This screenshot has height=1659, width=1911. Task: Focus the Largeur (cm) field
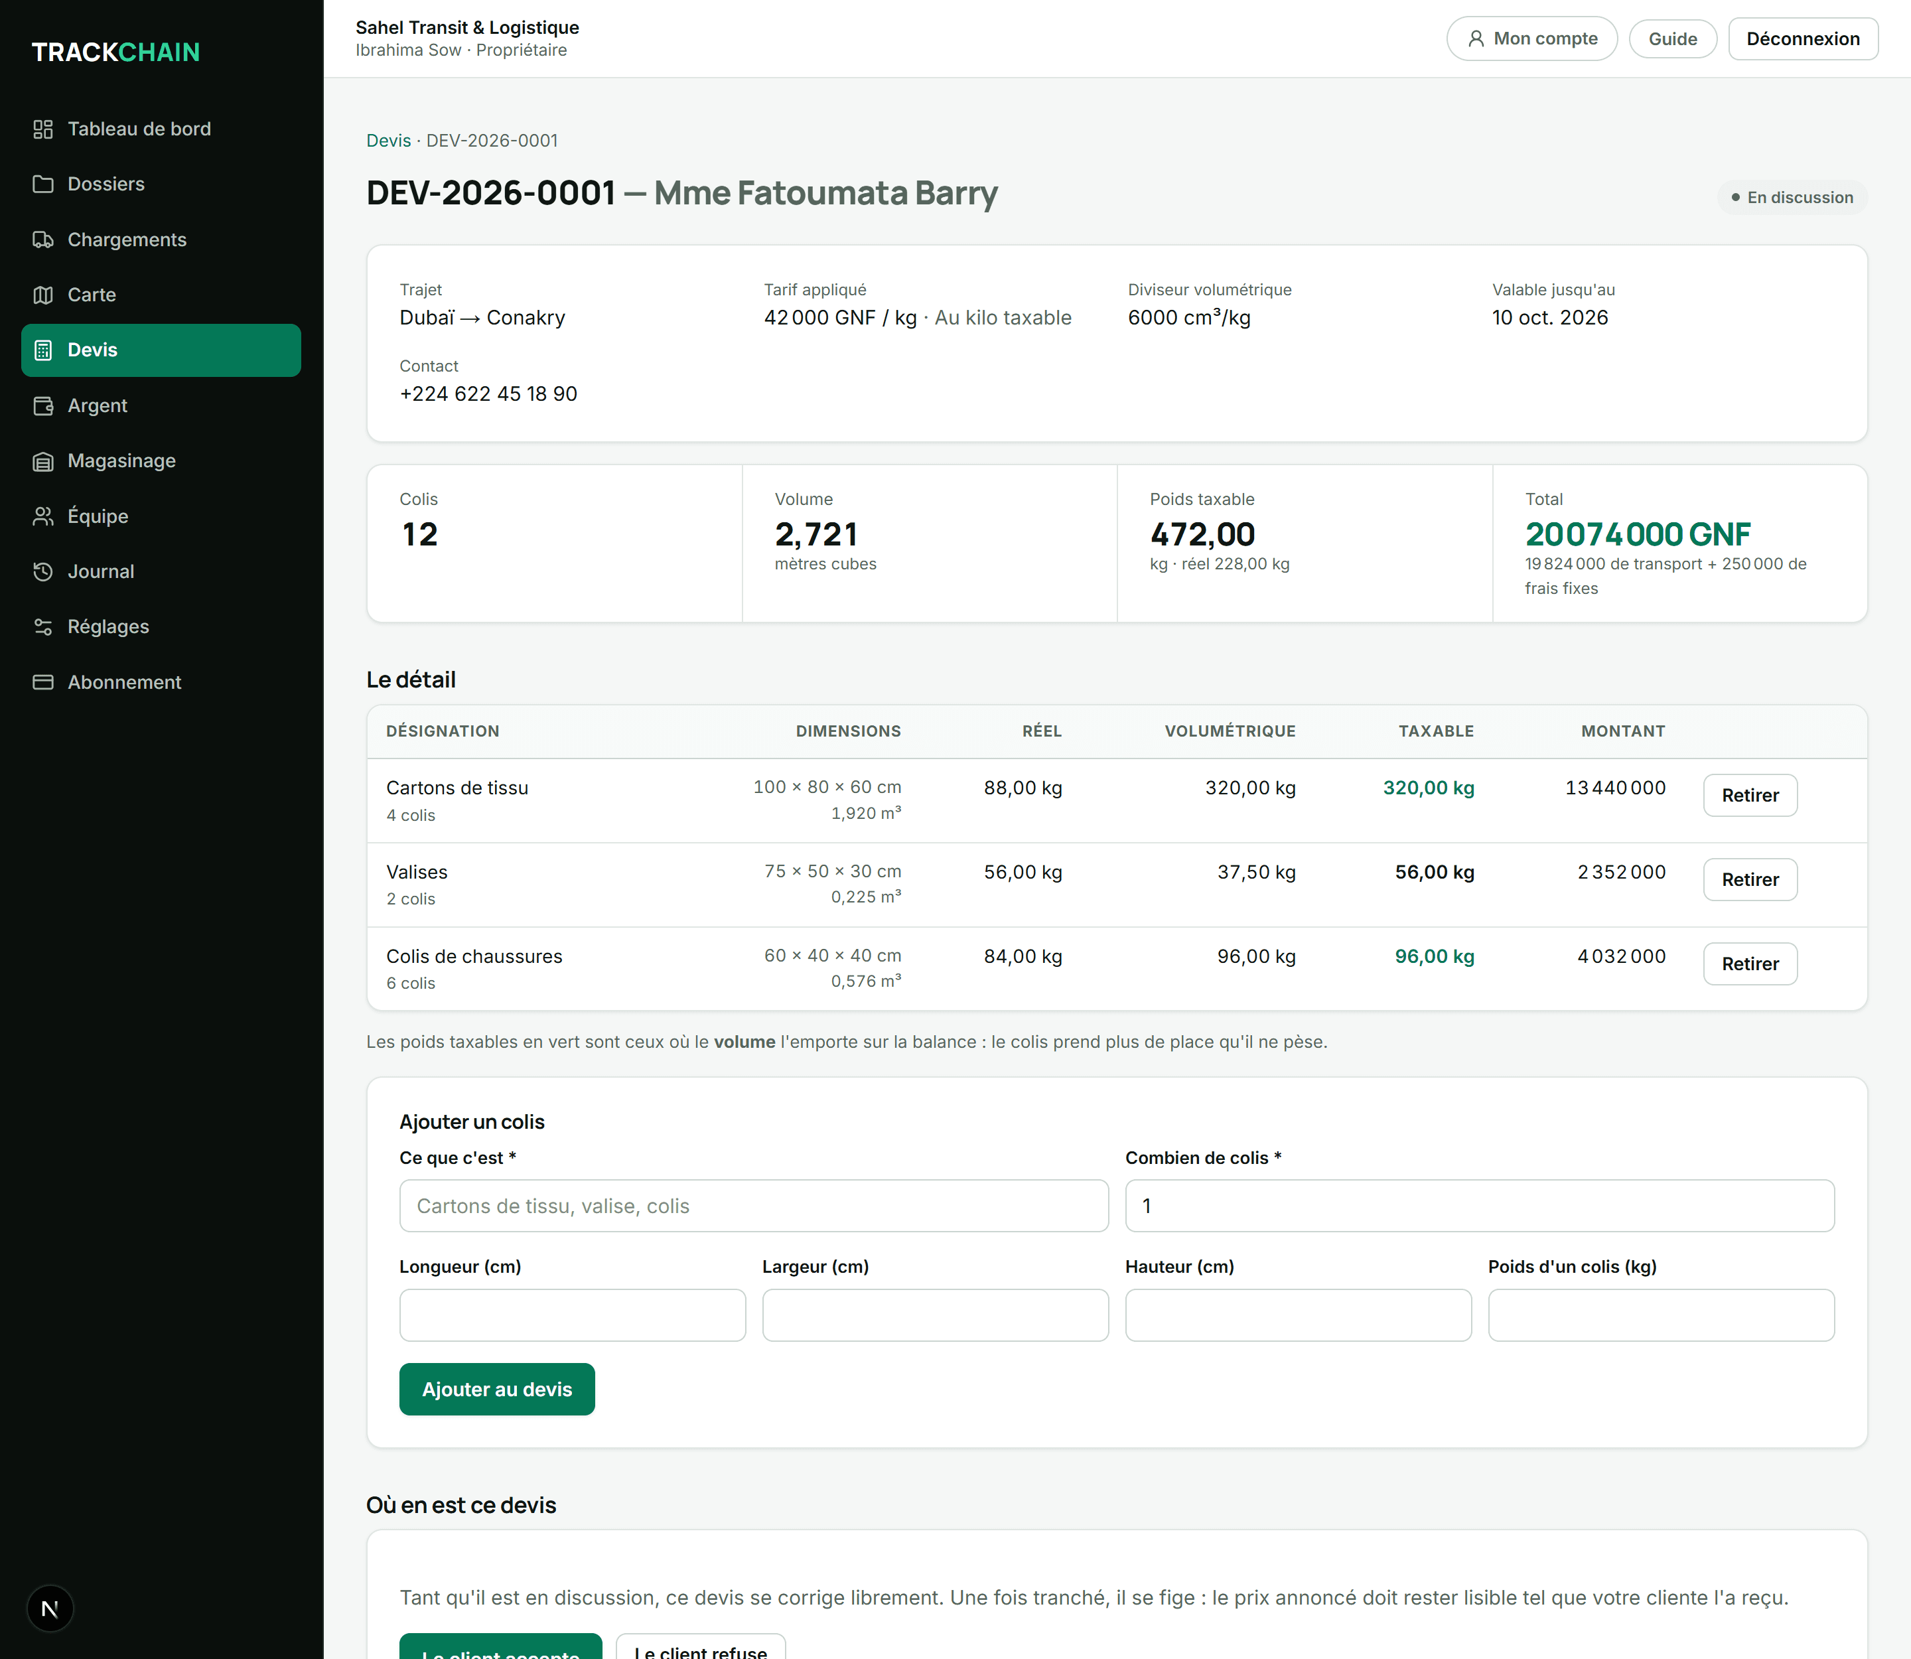935,1315
